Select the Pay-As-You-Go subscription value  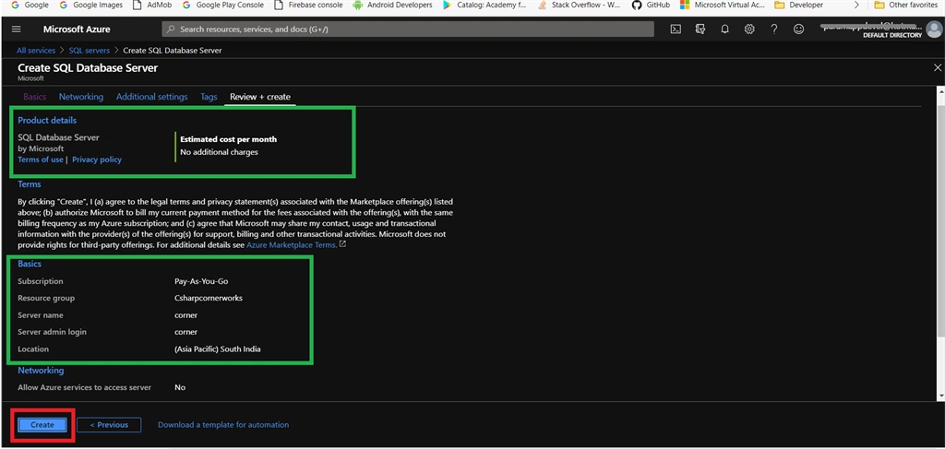pos(201,282)
